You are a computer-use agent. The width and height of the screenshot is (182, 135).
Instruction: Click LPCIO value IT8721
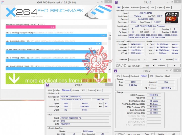click(x=85, y=110)
